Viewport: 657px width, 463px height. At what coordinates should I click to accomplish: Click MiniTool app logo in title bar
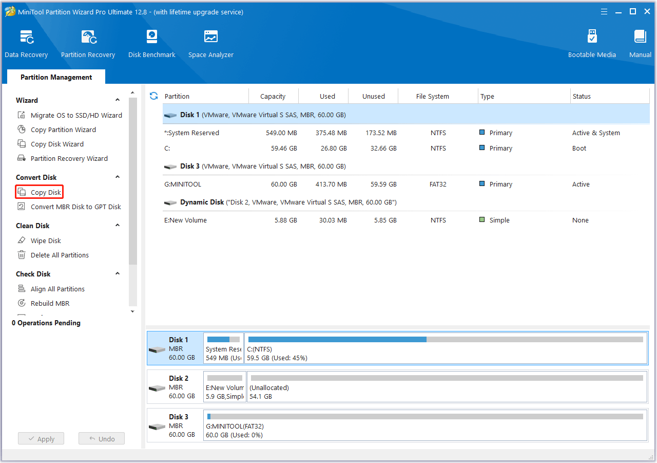tap(10, 11)
